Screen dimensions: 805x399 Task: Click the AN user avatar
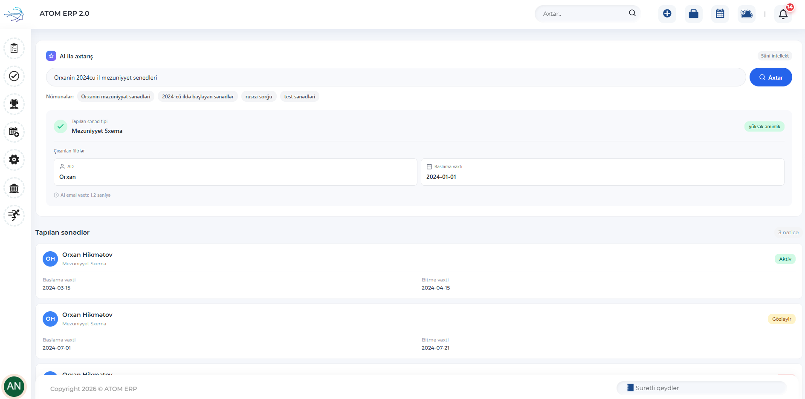click(x=14, y=386)
